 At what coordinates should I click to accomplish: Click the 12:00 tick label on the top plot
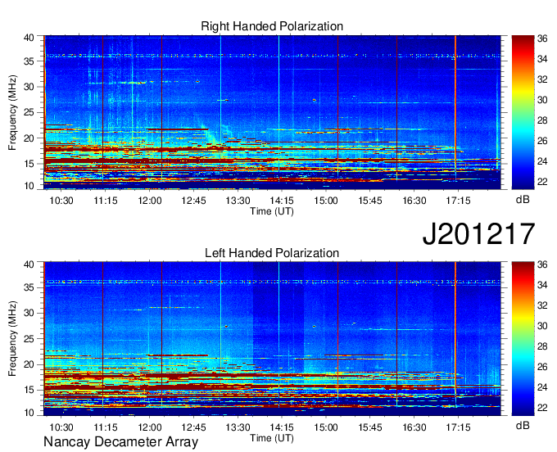150,201
